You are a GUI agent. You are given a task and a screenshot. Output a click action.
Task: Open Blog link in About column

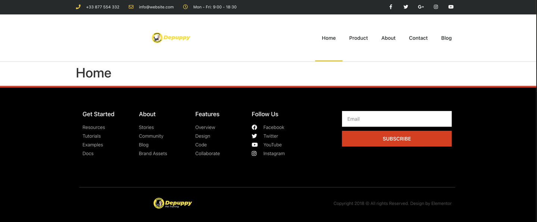click(x=144, y=145)
